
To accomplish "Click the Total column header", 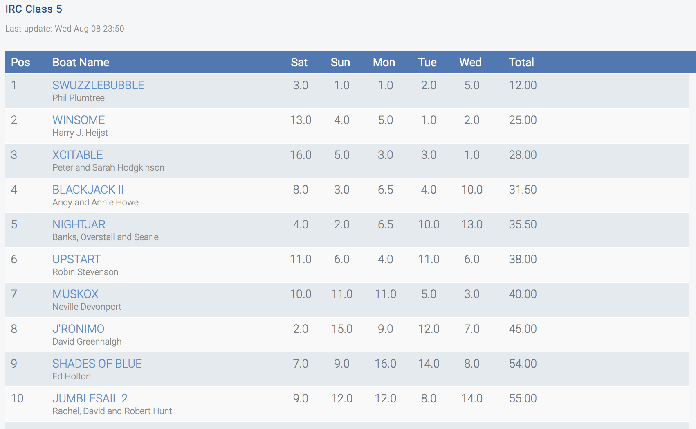I will coord(521,62).
